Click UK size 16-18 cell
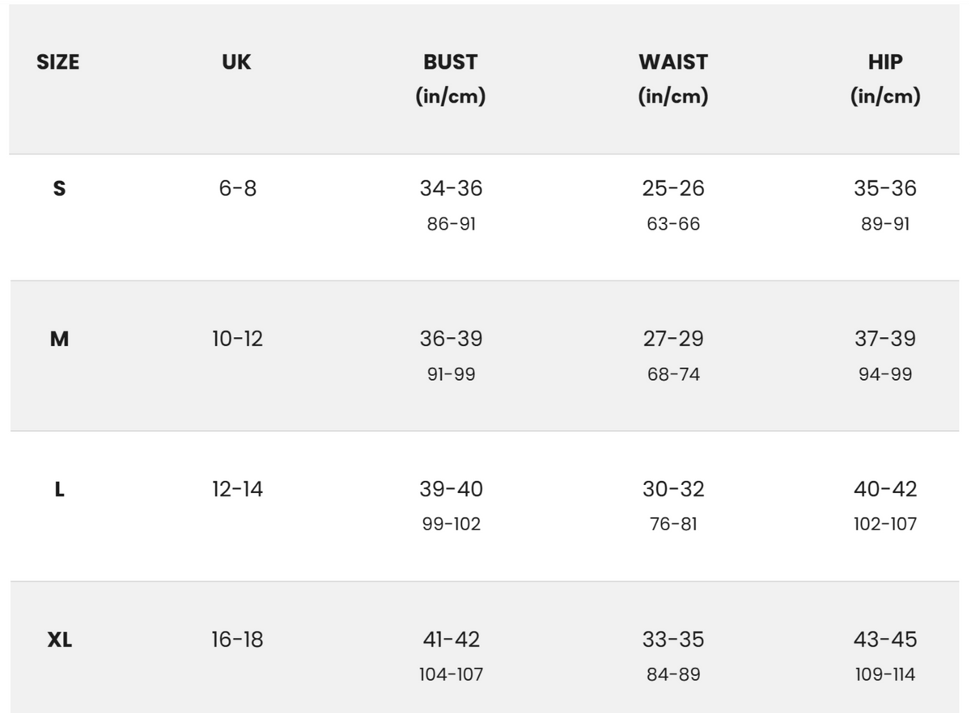The width and height of the screenshot is (971, 713). coord(237,639)
